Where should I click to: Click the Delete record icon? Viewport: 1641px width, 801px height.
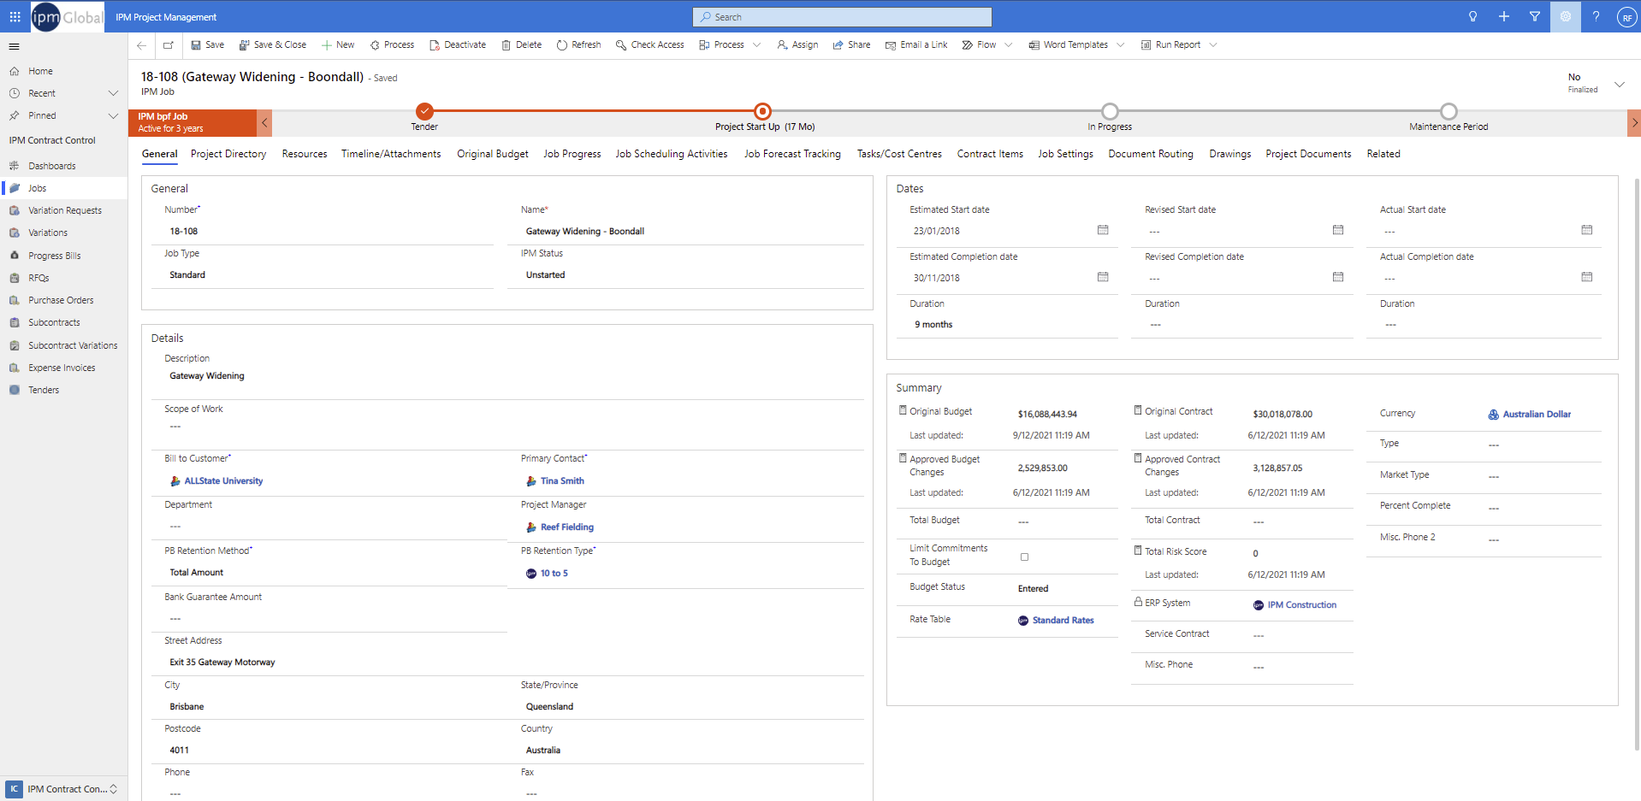tap(521, 44)
